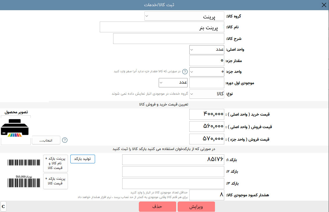Click the printer product image thumbnail
The image size is (329, 212).
click(15, 128)
